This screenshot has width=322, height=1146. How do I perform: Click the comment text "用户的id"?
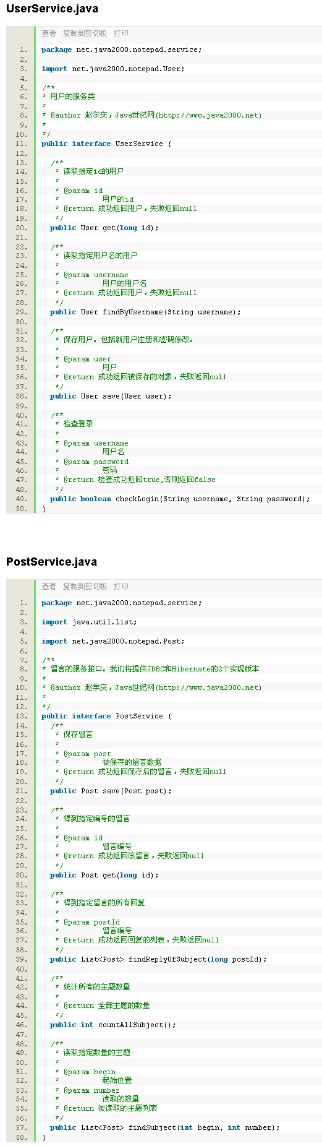pos(118,199)
